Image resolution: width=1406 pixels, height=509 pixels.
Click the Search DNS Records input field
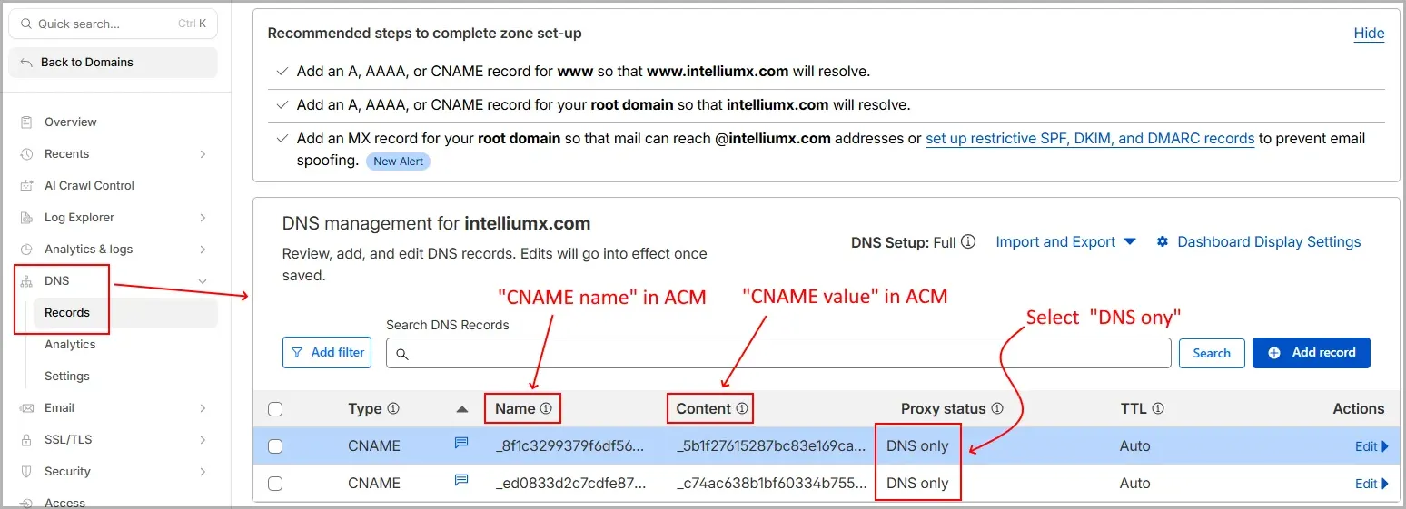(x=778, y=353)
